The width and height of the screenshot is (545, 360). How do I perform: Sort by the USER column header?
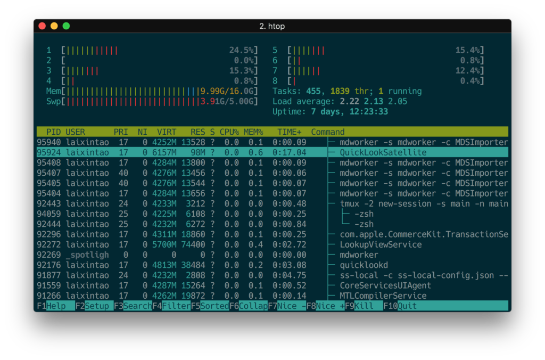(x=76, y=132)
